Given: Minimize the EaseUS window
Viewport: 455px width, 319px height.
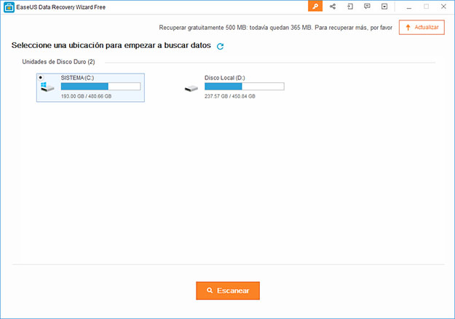Looking at the screenshot, I should [409, 7].
